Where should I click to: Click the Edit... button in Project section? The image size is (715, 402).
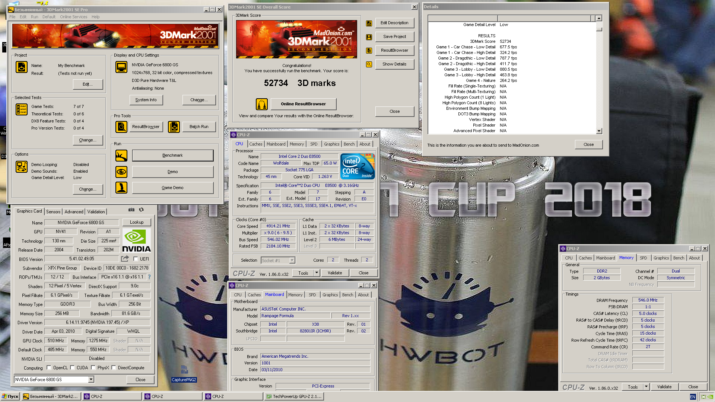88,84
